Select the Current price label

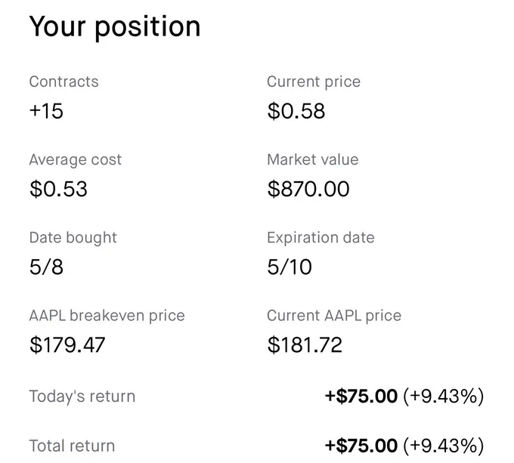[314, 82]
